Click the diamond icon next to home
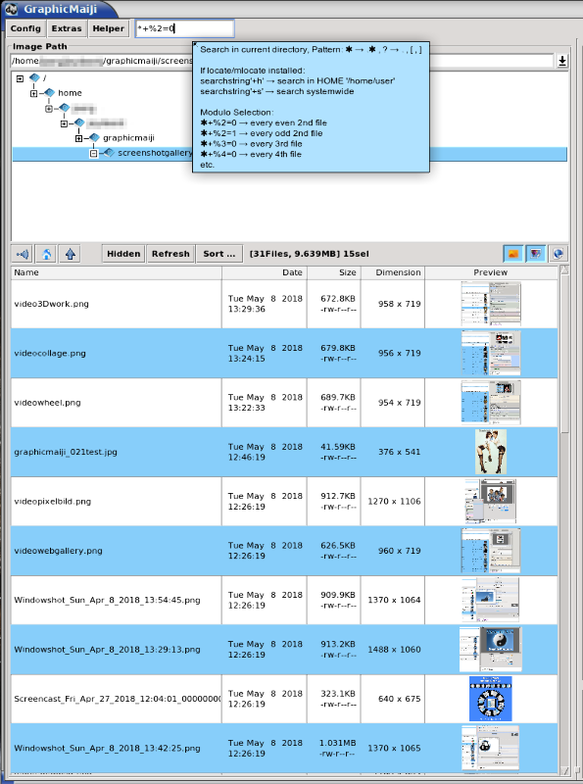This screenshot has height=784, width=583. [49, 92]
